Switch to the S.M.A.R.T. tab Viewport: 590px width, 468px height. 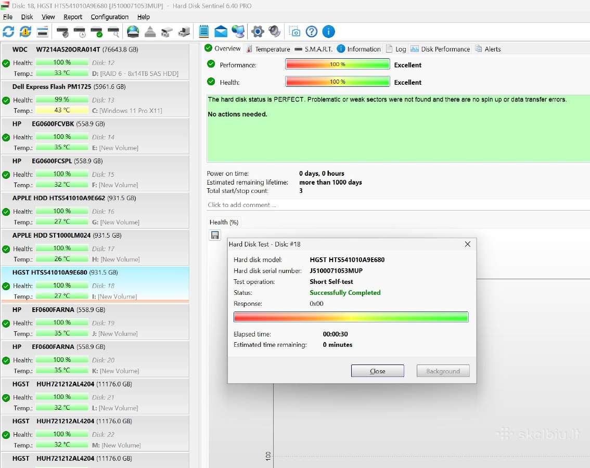313,49
